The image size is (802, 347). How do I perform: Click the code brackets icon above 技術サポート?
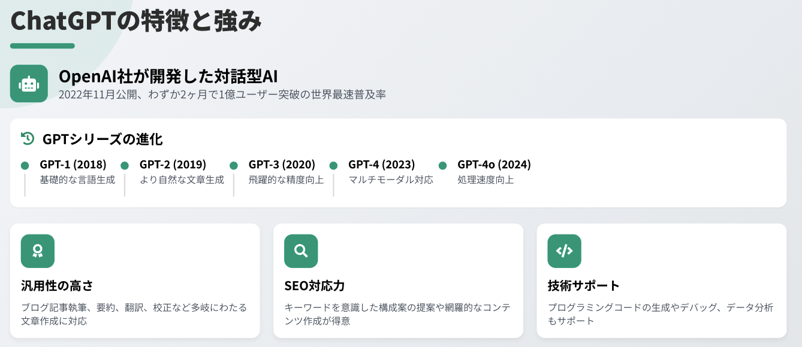[564, 251]
